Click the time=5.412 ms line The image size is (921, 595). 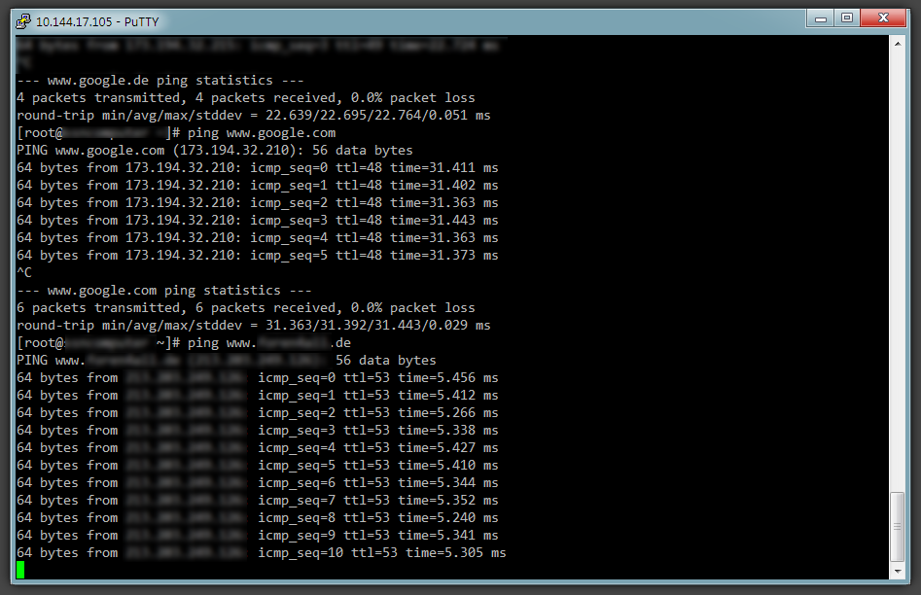[x=258, y=396]
